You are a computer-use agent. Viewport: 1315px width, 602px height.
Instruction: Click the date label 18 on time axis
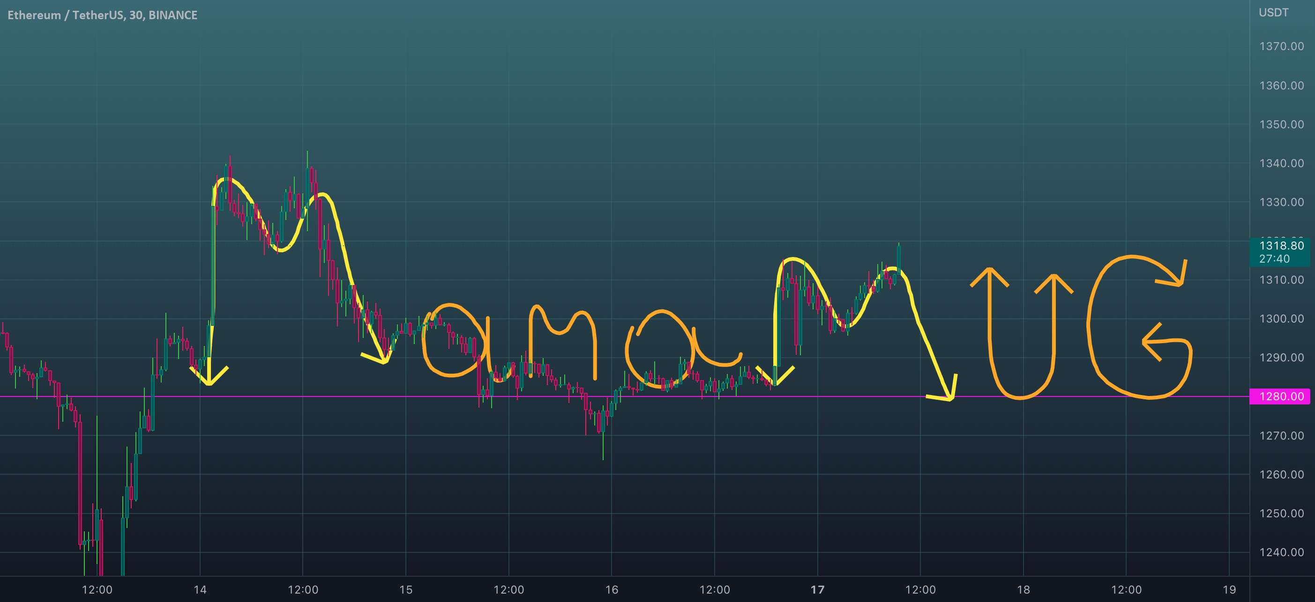point(1023,590)
